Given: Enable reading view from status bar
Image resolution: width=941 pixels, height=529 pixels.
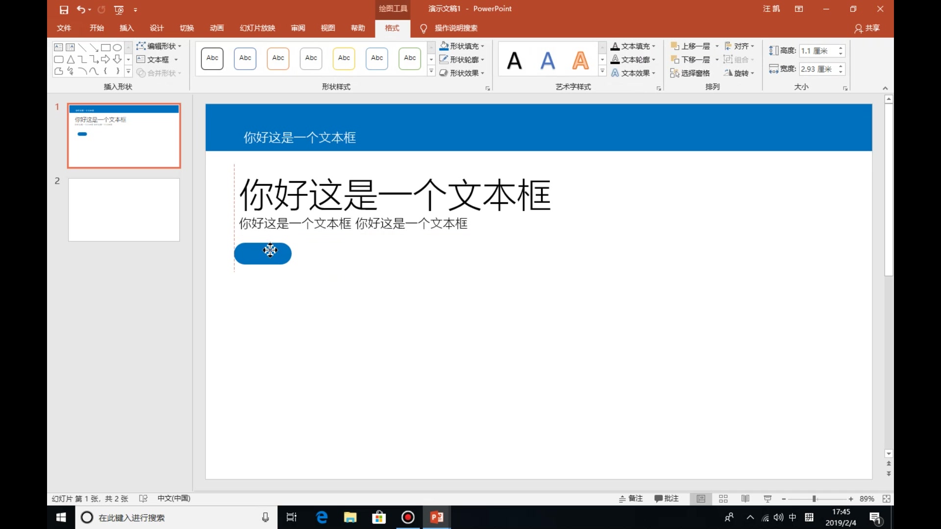Looking at the screenshot, I should 745,498.
